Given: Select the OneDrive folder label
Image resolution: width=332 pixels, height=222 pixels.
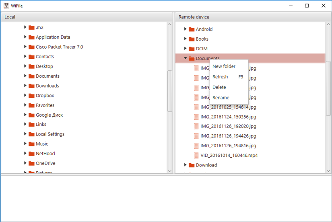Looking at the screenshot, I should [x=45, y=163].
